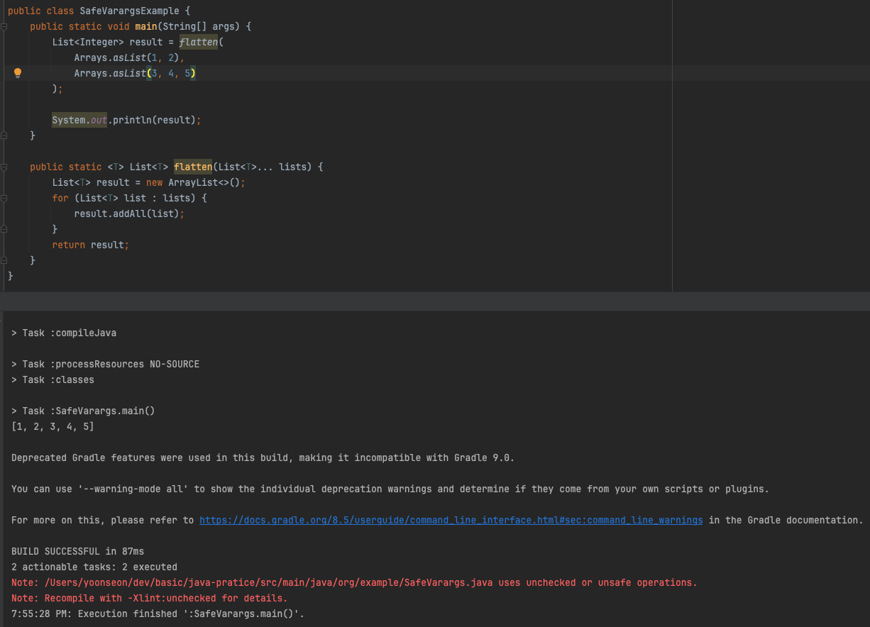Screen dimensions: 870x627
Task: Click the '--warning-mode all' console line
Action: [x=390, y=489]
